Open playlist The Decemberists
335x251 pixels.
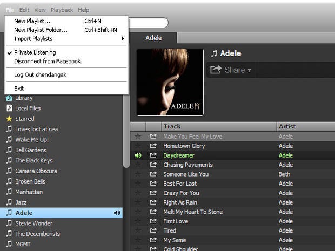coord(38,234)
